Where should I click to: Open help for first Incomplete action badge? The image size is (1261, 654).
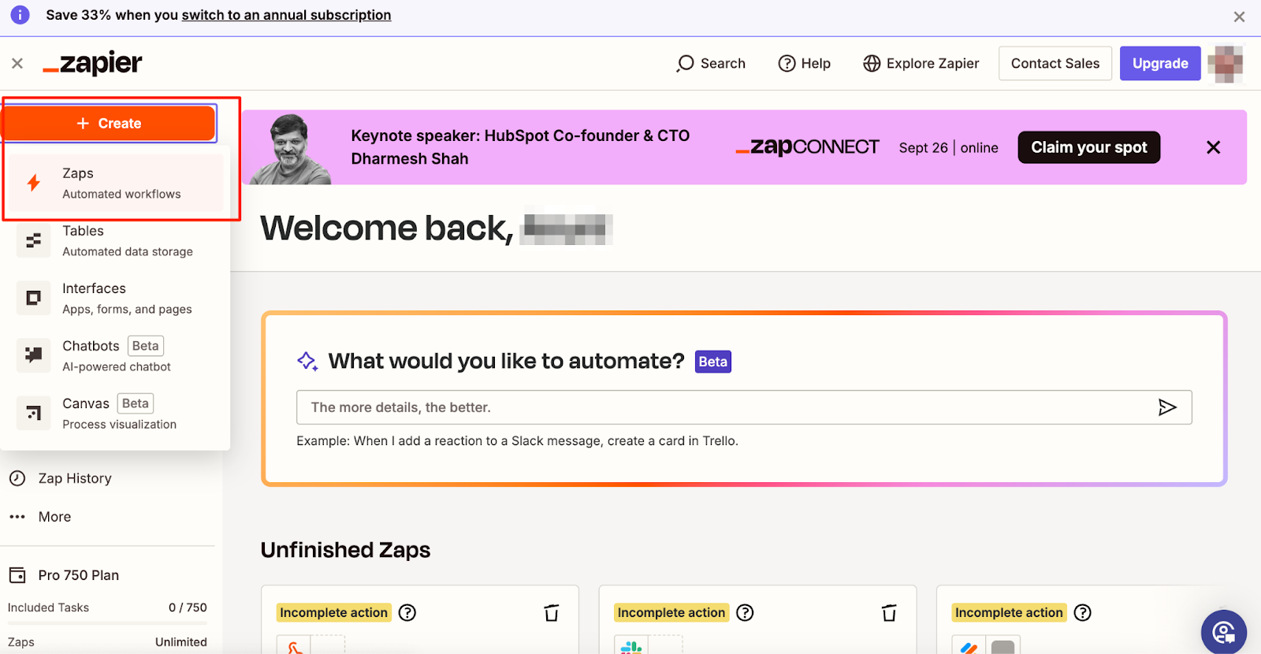pyautogui.click(x=407, y=612)
